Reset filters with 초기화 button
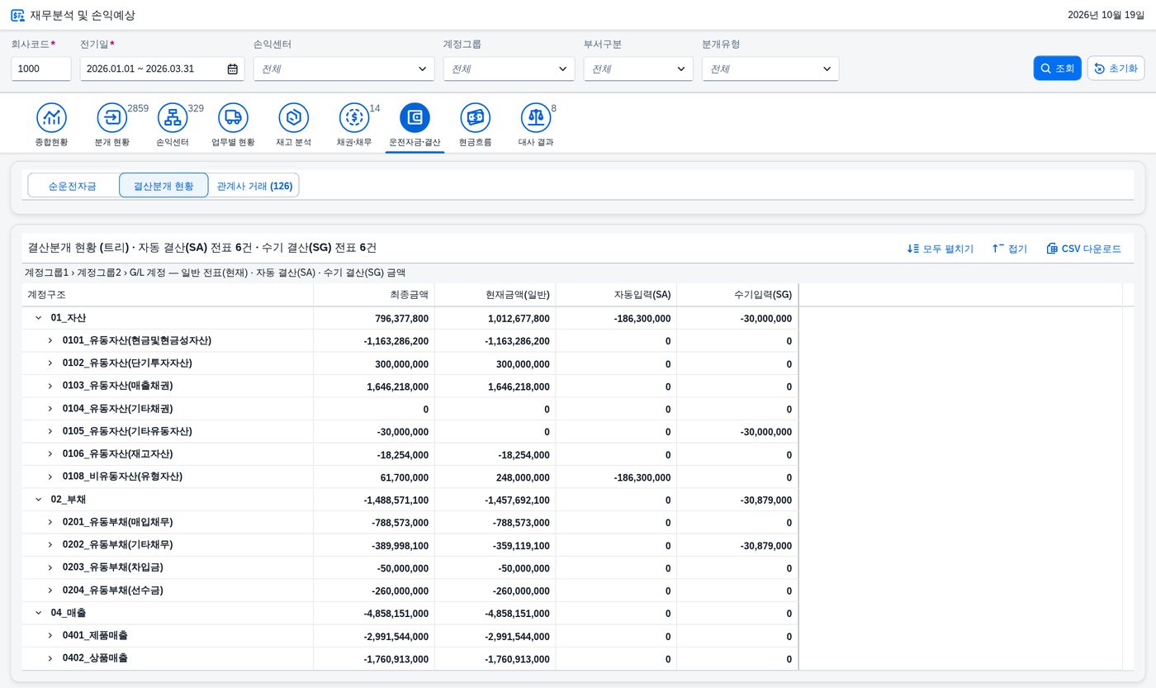The width and height of the screenshot is (1156, 688). [1116, 69]
